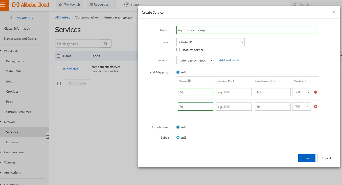Click the search magnifier button in Services
Screen dimensions: 342x185
(x=106, y=44)
